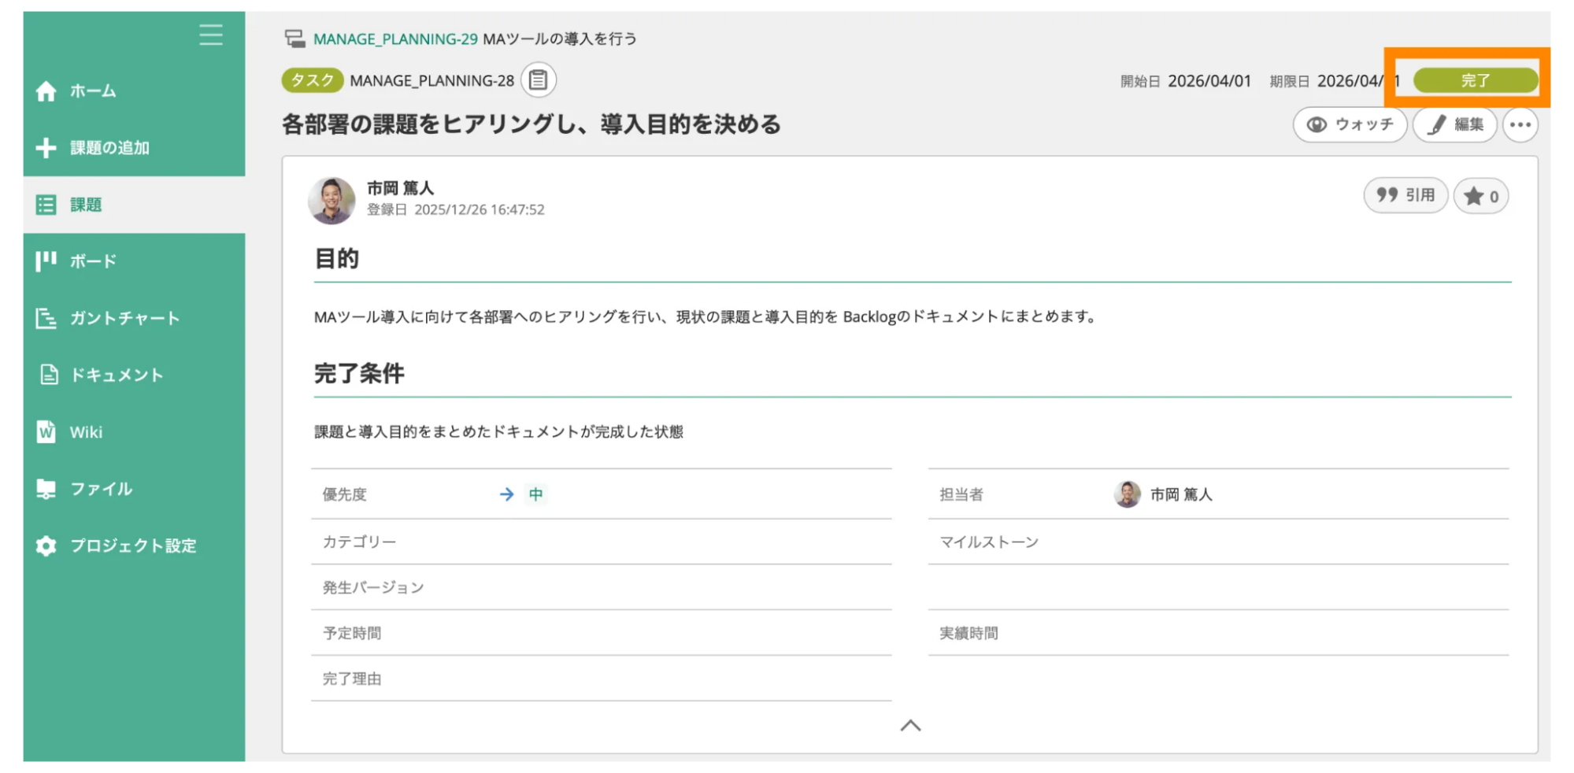Image resolution: width=1574 pixels, height=773 pixels.
Task: Click the green 完了 status badge
Action: (1476, 80)
